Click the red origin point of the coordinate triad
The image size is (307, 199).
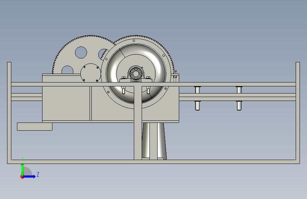(22, 177)
